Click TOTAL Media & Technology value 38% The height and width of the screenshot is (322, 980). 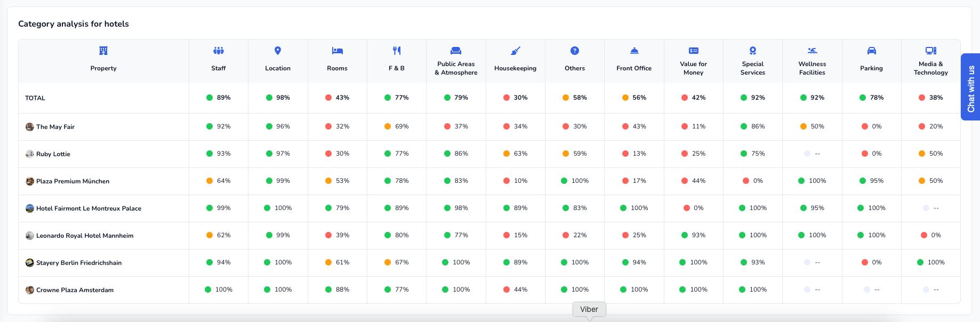click(x=936, y=98)
